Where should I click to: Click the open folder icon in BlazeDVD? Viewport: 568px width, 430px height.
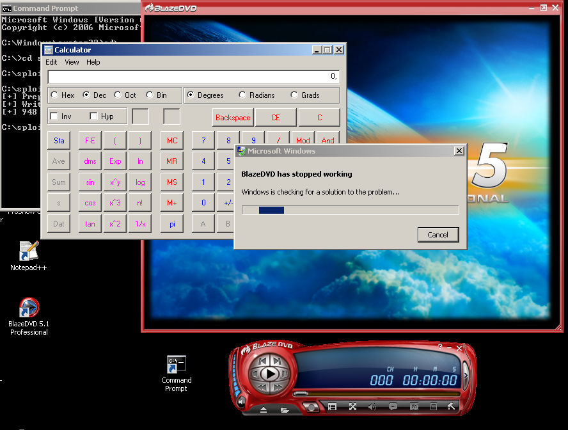point(285,410)
